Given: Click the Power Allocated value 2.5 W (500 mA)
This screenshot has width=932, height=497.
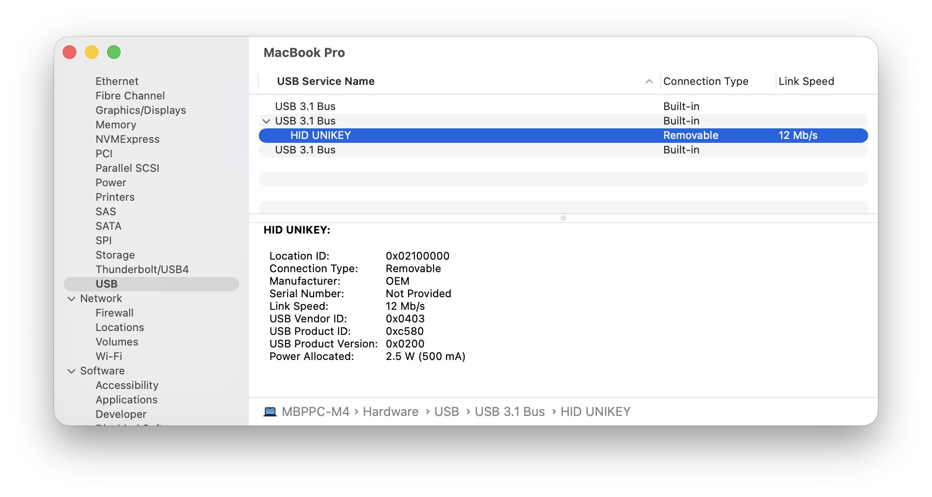Looking at the screenshot, I should coord(425,356).
